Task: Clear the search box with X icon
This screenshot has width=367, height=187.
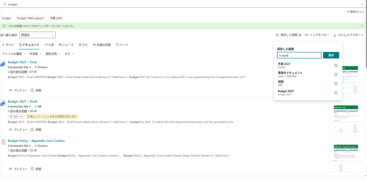Action: pyautogui.click(x=362, y=4)
